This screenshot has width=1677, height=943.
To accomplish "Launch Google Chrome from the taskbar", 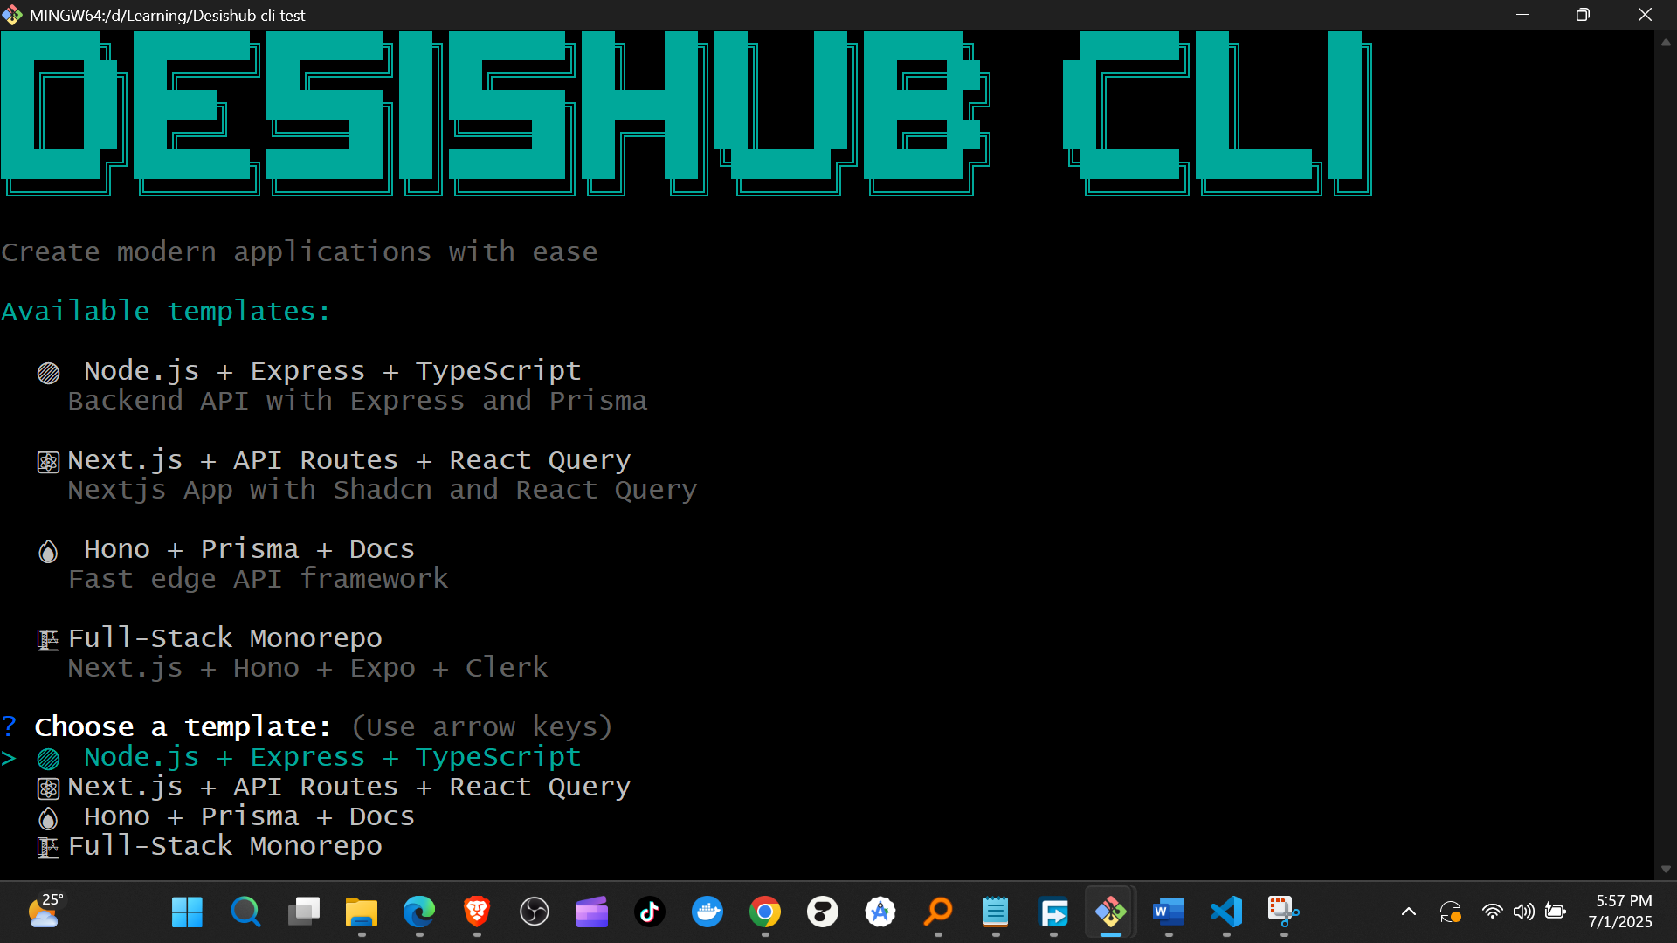I will [764, 912].
